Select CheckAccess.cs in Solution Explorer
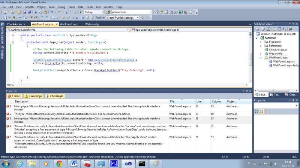300x168 pixels. pos(278,50)
